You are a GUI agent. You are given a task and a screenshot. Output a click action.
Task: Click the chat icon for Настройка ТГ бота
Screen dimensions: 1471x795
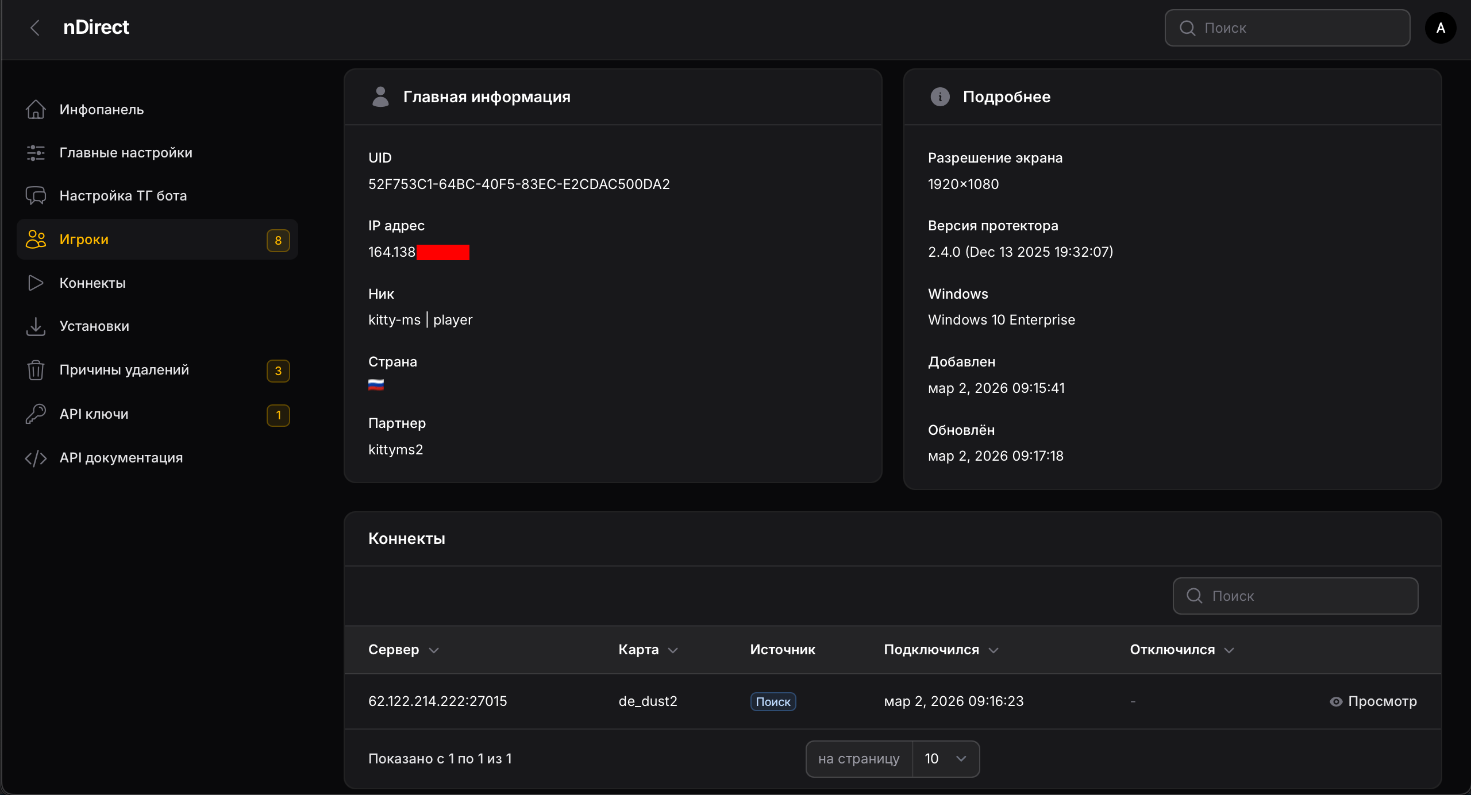(x=36, y=196)
